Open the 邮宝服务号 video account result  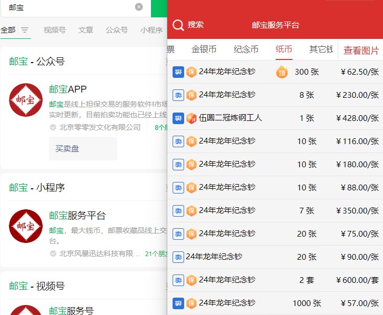click(72, 310)
